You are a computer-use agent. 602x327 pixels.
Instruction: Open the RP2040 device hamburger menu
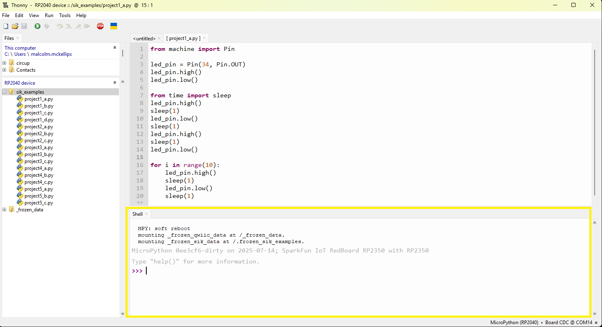tap(115, 83)
